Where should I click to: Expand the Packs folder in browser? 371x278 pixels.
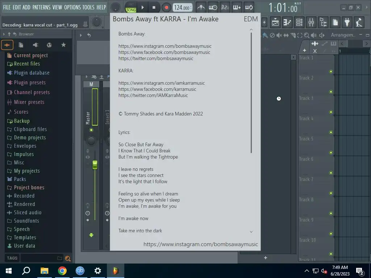click(x=17, y=179)
